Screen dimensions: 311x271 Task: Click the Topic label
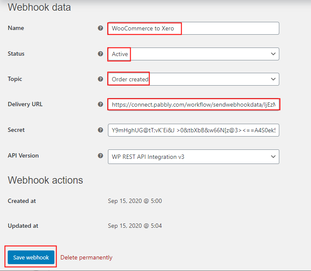(15, 79)
